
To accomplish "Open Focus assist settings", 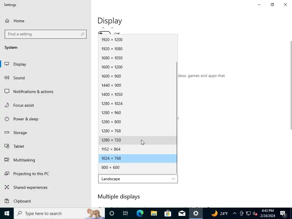I will click(46, 105).
